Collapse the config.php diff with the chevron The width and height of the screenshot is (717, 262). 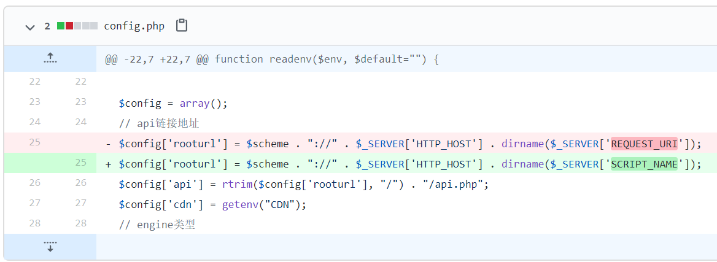(29, 26)
